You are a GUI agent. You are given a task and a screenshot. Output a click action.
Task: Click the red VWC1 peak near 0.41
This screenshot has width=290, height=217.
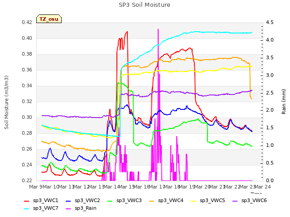[127, 32]
